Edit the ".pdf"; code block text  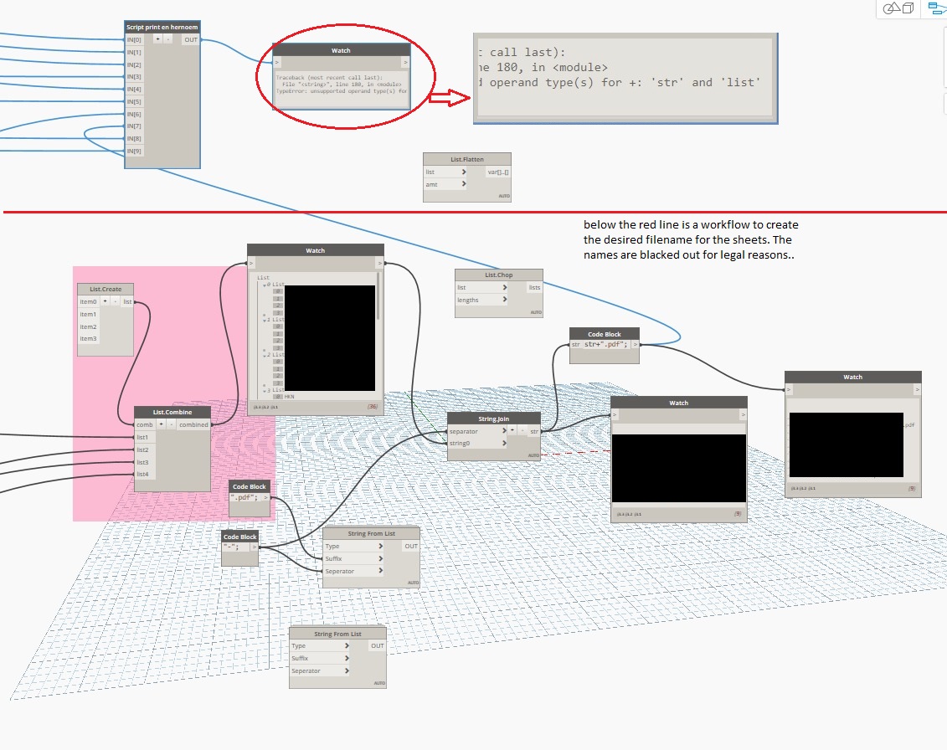coord(244,497)
